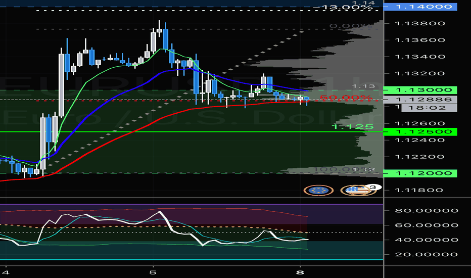Click the 20.00000 indicator scale value
The image size is (471, 278).
(x=427, y=255)
